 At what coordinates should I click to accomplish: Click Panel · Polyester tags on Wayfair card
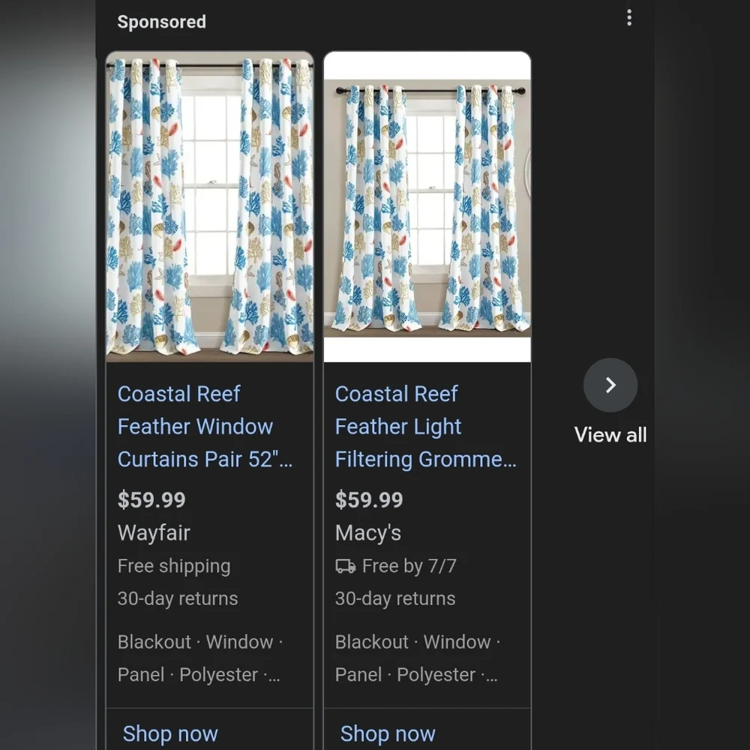pos(199,675)
